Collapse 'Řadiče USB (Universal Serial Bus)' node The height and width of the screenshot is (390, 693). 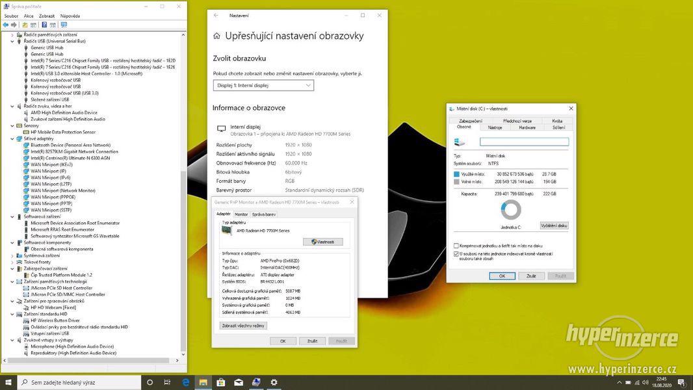pos(12,41)
